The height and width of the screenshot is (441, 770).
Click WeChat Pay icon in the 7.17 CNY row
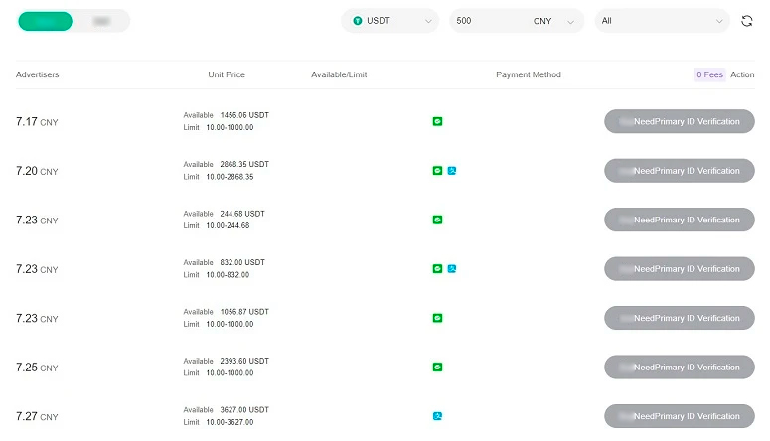coord(437,122)
